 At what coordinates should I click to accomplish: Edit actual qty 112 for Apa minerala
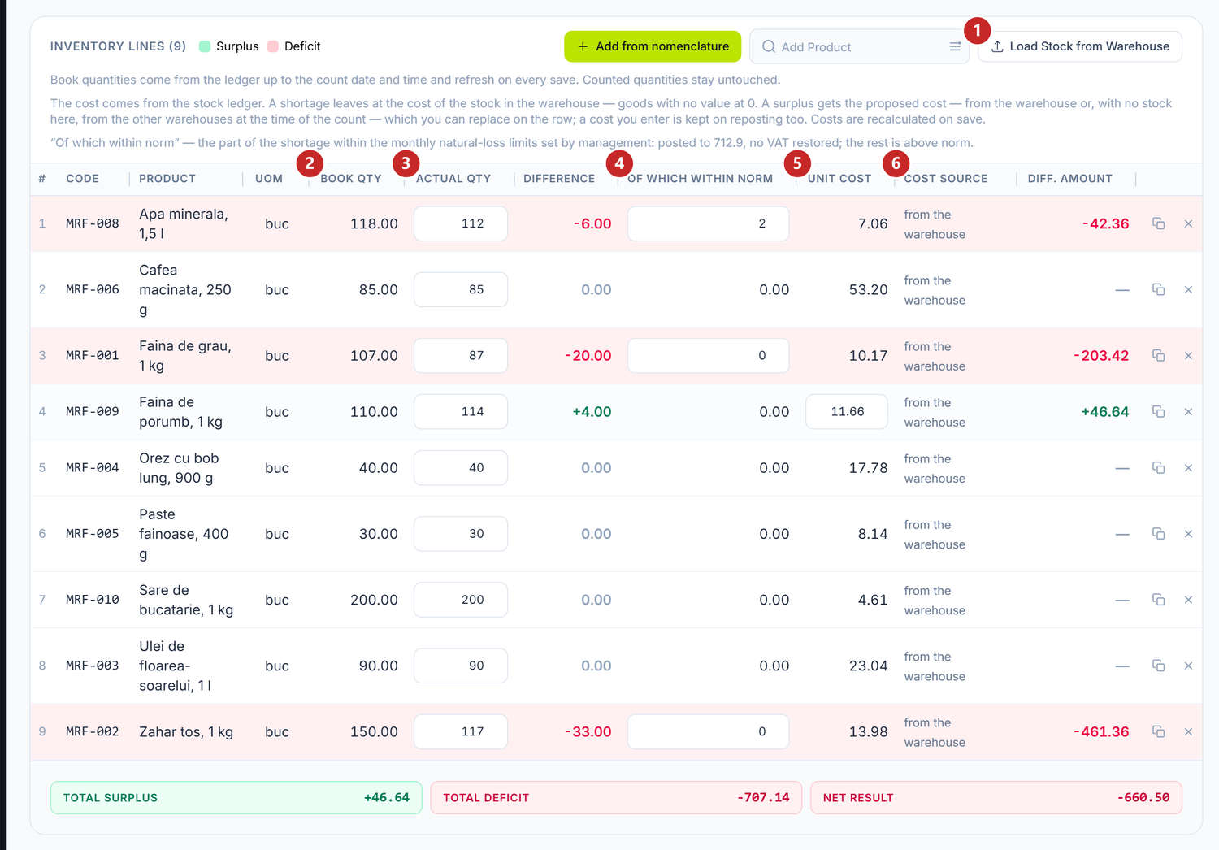pos(461,223)
